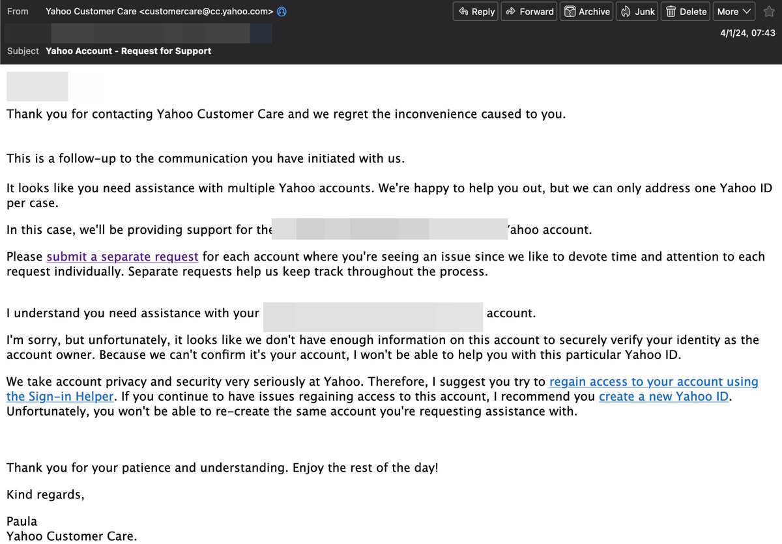Click the subject 'Yahoo Account - Request for Support'
The image size is (782, 544).
(128, 51)
